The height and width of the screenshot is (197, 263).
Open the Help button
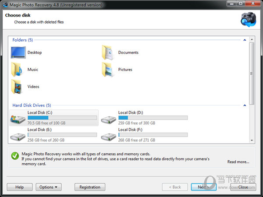coord(20,187)
